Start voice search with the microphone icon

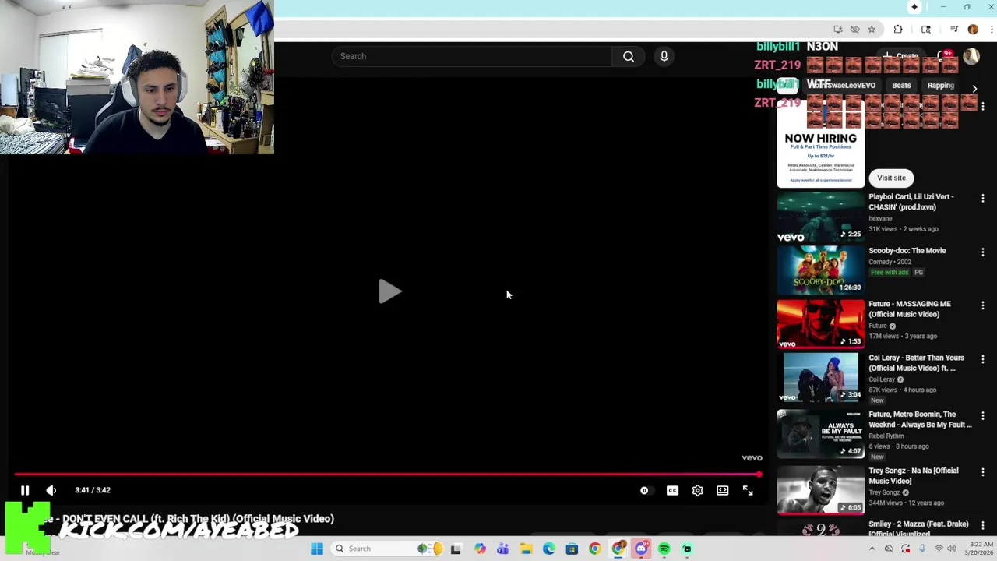(x=664, y=56)
